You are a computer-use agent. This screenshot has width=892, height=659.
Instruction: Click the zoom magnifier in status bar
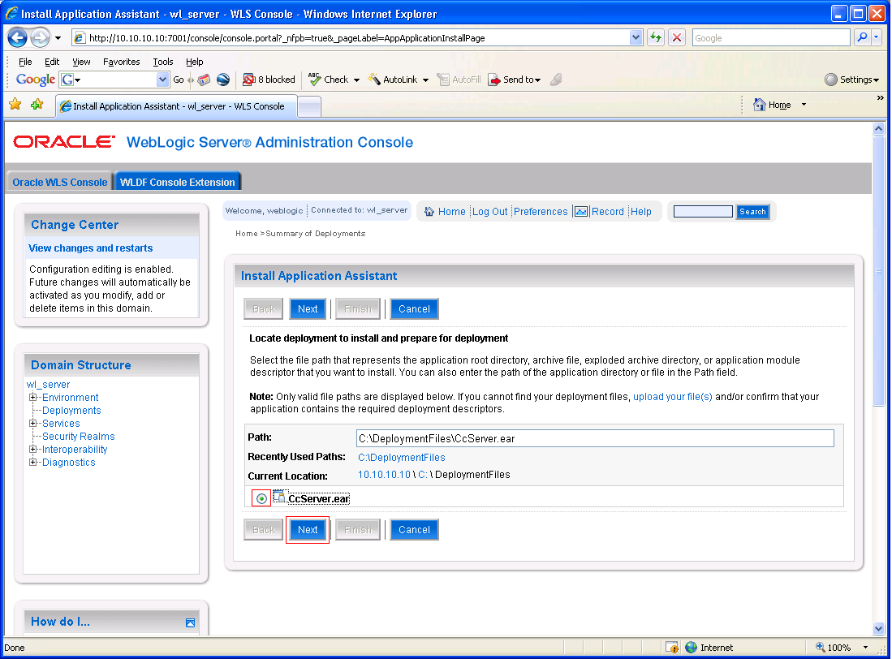click(x=821, y=647)
